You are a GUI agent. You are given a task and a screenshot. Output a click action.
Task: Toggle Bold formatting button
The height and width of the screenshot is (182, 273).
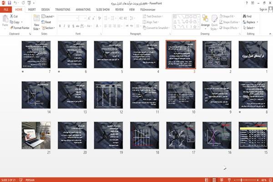coord(60,26)
